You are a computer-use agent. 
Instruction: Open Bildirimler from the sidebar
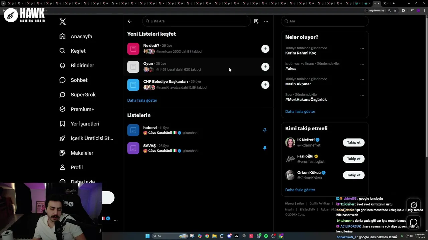pos(77,65)
